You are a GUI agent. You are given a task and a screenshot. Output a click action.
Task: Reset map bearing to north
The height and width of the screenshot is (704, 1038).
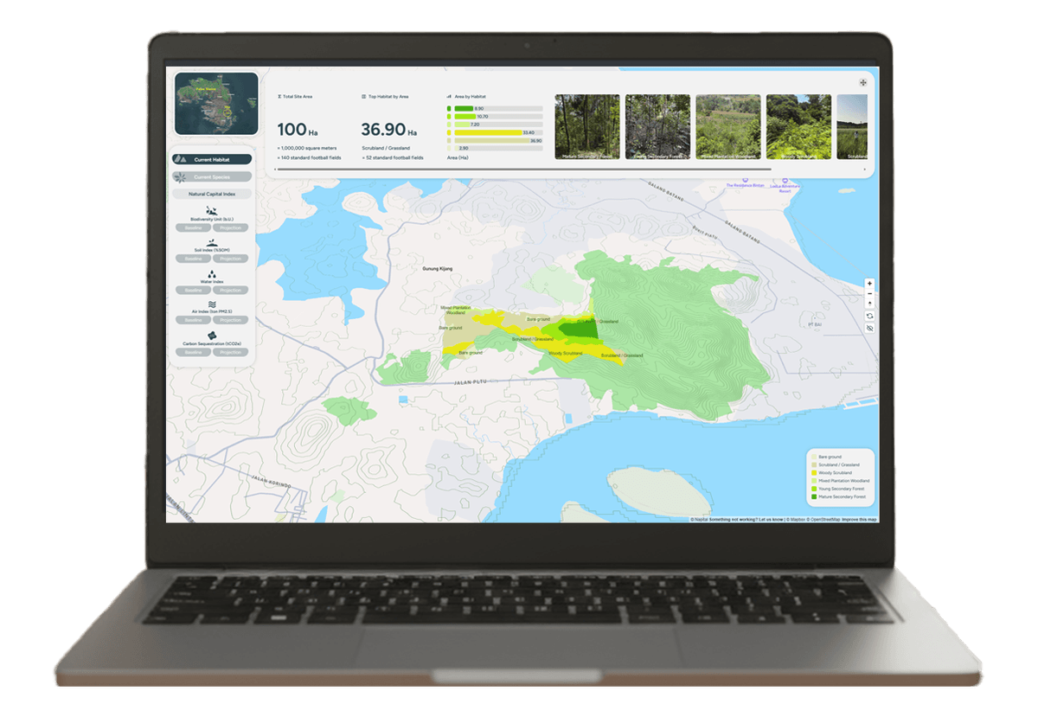tap(869, 304)
